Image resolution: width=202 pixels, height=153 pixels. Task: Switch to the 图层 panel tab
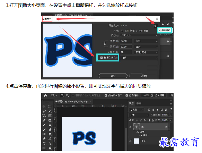pos(131,103)
